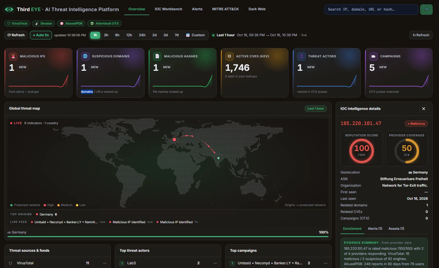439x268 pixels.
Task: Click the Germany 100% progress bar
Action: pos(168,237)
